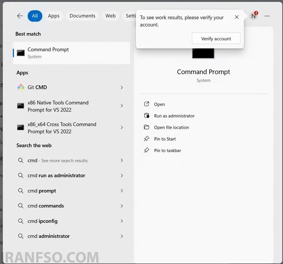Click the magnifier icon next to cmd commands
This screenshot has height=264, width=283.
point(21,206)
